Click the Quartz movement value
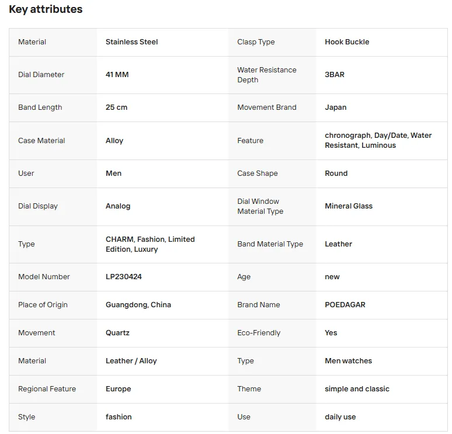452x434 pixels. [x=117, y=332]
